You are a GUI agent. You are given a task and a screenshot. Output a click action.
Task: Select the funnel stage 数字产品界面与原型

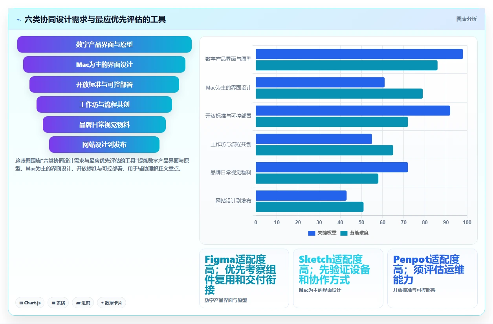click(104, 44)
